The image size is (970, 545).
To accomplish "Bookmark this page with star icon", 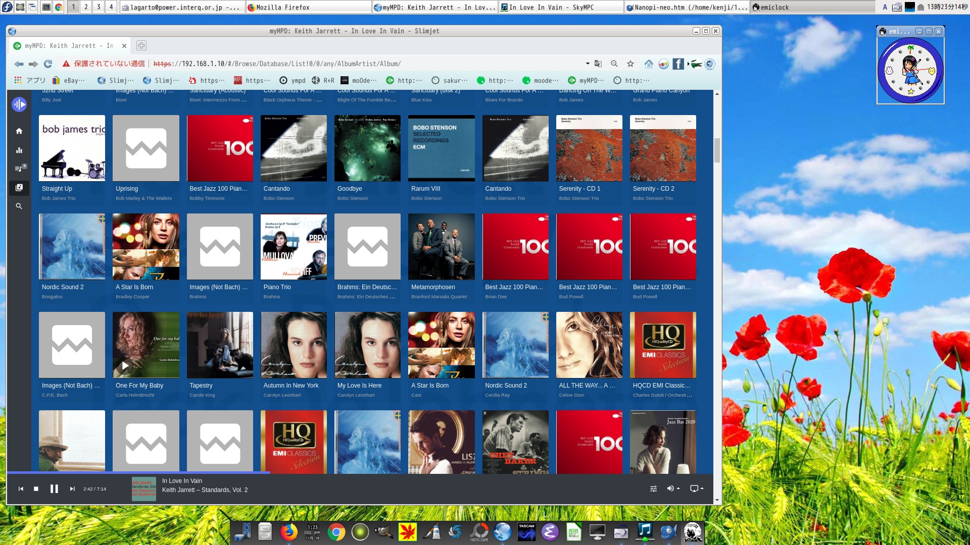I will point(630,64).
